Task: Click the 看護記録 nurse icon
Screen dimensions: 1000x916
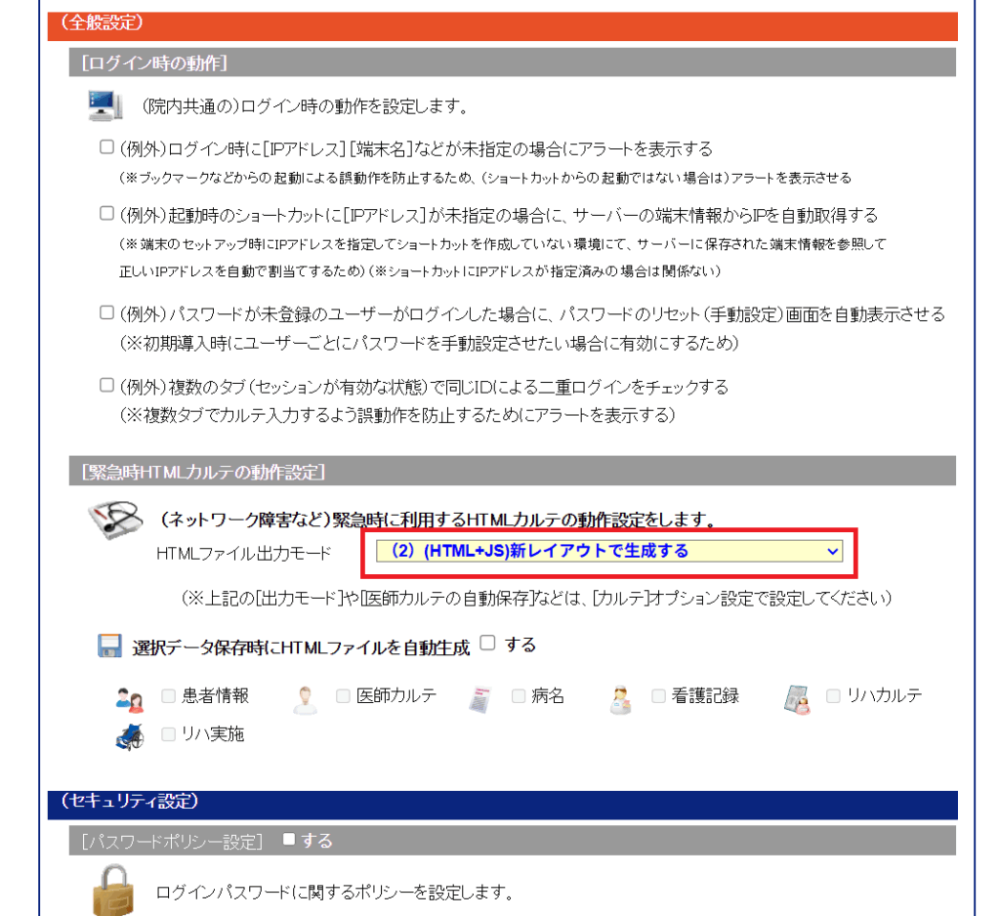Action: pyautogui.click(x=619, y=697)
